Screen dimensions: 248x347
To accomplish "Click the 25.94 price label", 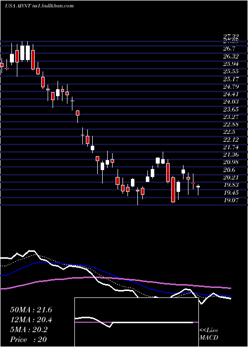I will tap(232, 64).
